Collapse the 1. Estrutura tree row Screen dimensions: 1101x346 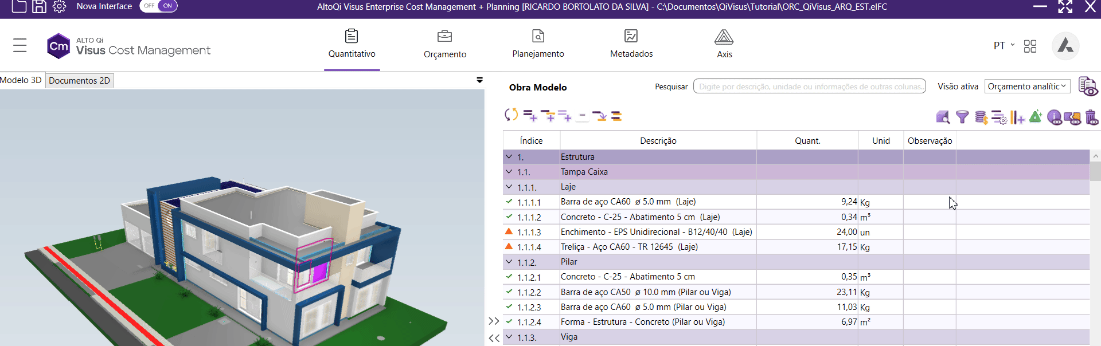(x=509, y=156)
